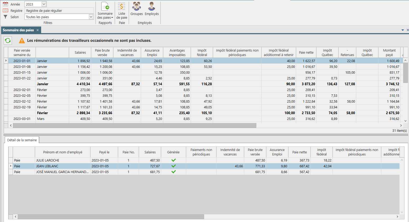Click Générée checkmark for JULIE LAROCHE
This screenshot has height=222, width=409.
[174, 160]
